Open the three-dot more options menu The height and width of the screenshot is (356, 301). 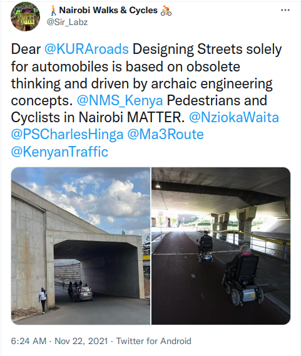click(x=285, y=10)
